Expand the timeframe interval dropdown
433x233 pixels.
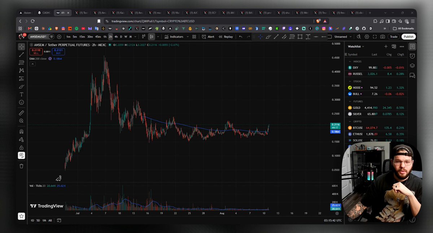point(135,36)
